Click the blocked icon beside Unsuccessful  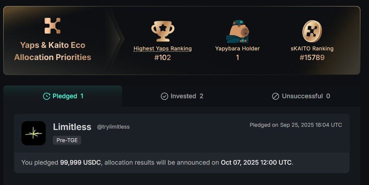tap(275, 96)
